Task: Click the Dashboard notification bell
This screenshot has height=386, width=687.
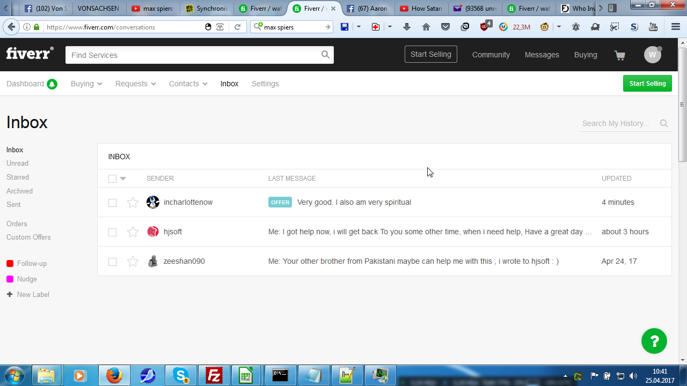Action: [x=52, y=84]
